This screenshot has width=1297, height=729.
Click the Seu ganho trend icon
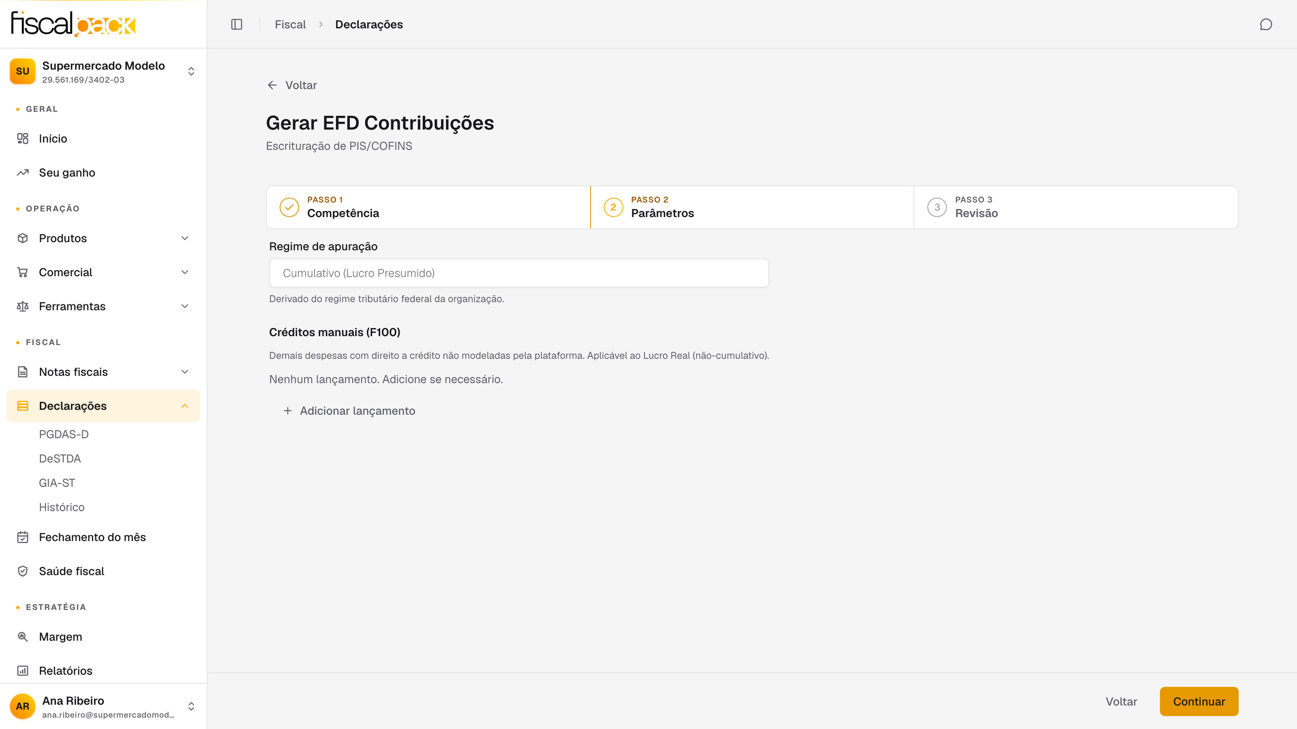point(23,173)
